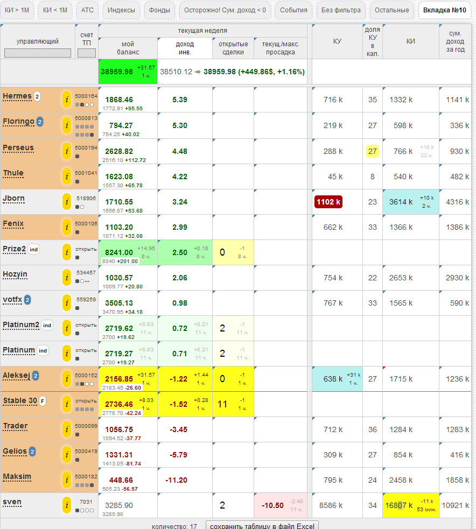476x529 pixels.
Task: Click Aleksej КУ cell 638 k
Action: coord(337,379)
